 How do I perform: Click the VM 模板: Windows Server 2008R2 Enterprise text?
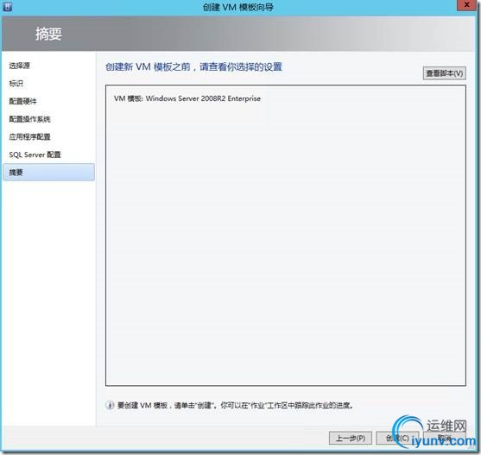[x=187, y=98]
